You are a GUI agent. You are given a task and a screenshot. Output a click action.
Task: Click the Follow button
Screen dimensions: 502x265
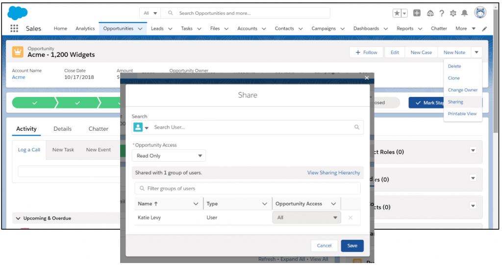point(366,52)
